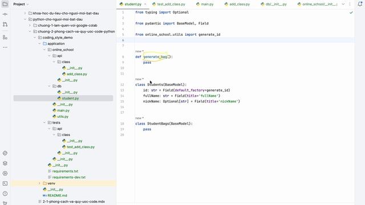Open the Git tool window icon at bottom
The image size is (365, 205).
(5, 203)
